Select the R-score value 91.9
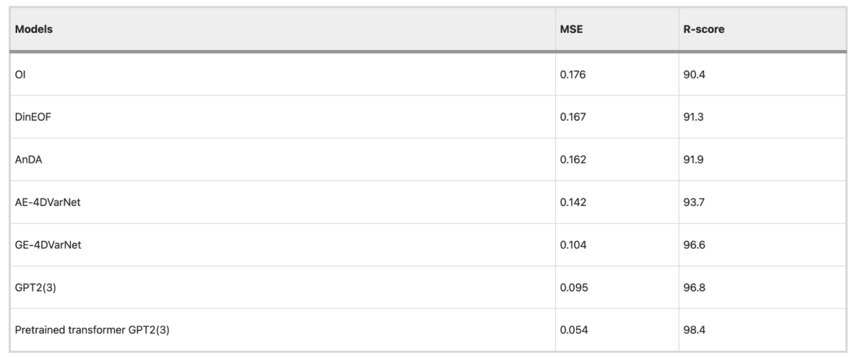The height and width of the screenshot is (357, 853). pyautogui.click(x=694, y=159)
